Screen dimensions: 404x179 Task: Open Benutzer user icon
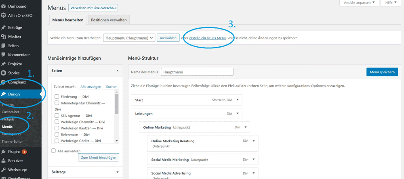point(3,161)
